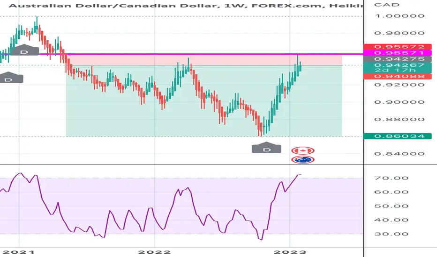The image size is (437, 257).
Task: Click the red 0.95572 price label
Action: pyautogui.click(x=398, y=47)
